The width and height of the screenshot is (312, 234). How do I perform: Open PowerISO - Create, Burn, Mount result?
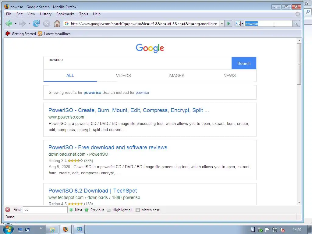pyautogui.click(x=129, y=110)
